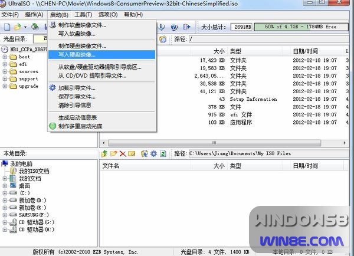Open the dropdown arrow beside the Open icon

point(25,27)
